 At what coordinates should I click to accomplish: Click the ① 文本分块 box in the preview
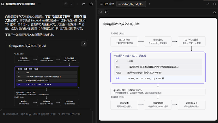124,41
